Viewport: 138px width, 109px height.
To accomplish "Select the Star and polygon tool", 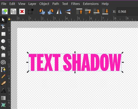I will [x=3, y=48].
